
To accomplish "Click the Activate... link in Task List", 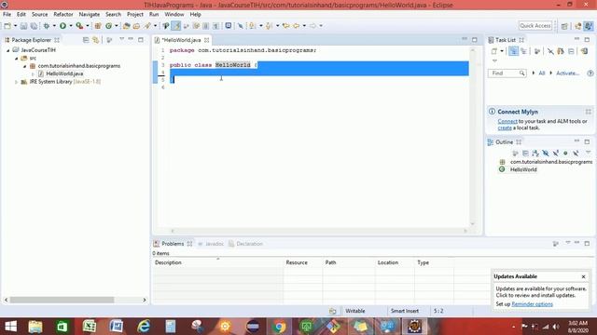I will [567, 73].
